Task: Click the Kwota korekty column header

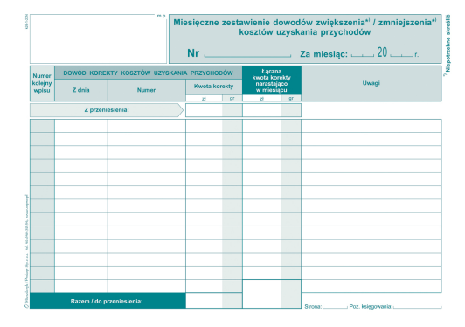Action: click(214, 87)
